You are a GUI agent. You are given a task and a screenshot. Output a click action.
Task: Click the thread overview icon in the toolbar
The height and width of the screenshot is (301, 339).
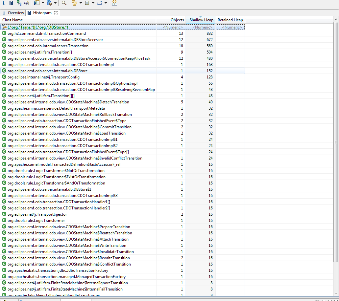point(37,3)
